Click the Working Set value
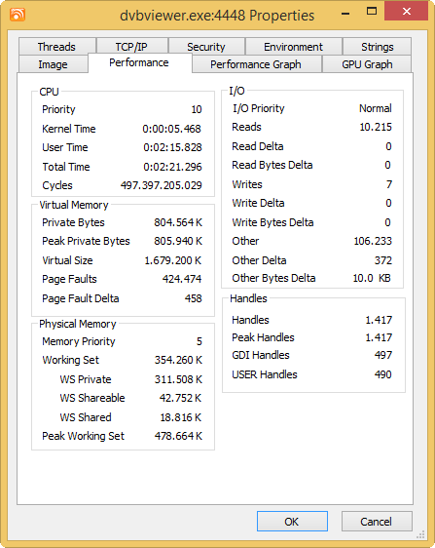 (178, 360)
